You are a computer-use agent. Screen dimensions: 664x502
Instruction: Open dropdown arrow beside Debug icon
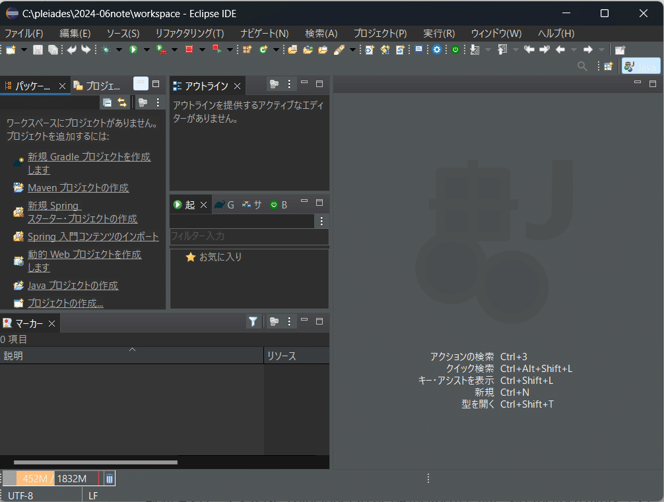point(119,50)
